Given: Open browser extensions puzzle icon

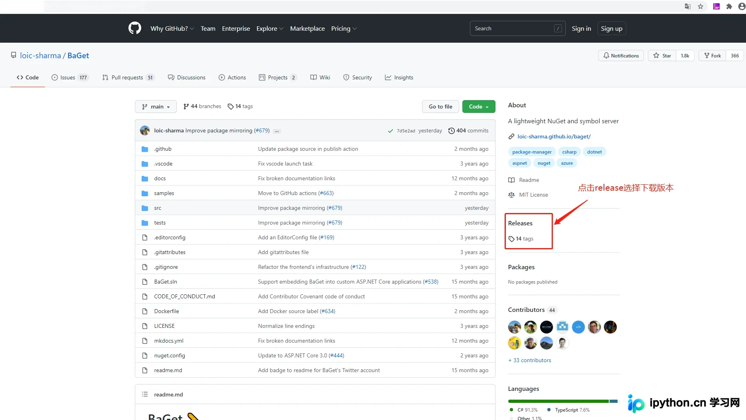Looking at the screenshot, I should pos(729,6).
